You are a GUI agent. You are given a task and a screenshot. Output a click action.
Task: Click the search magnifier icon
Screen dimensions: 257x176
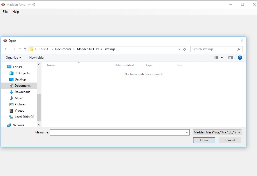point(239,49)
